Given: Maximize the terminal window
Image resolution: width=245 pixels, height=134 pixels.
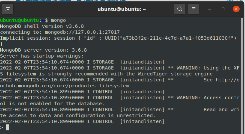Looking at the screenshot, I should [223, 9].
